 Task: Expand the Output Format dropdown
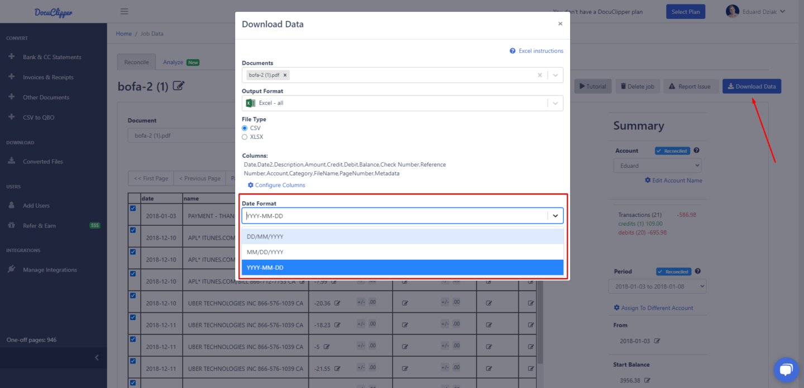(x=555, y=103)
